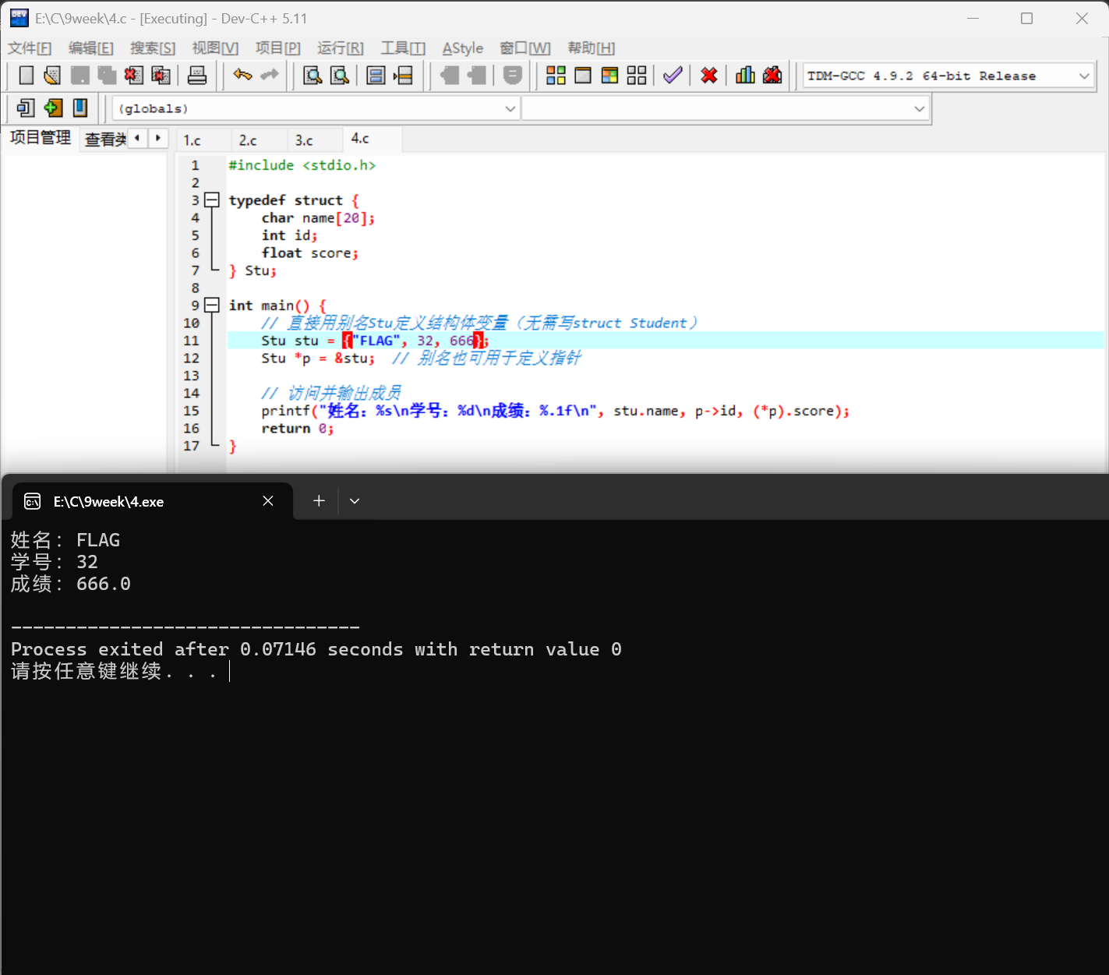Screen dimensions: 1109x975
Task: Open the 视图[V] menu
Action: click(215, 48)
